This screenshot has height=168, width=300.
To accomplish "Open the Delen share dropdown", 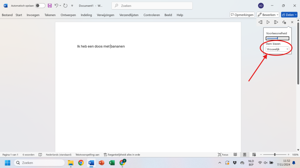I will [289, 15].
